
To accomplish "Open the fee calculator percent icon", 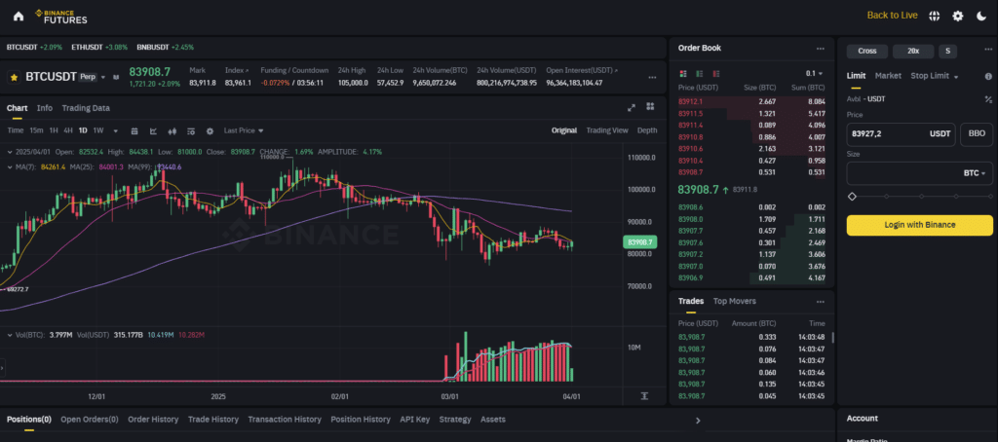I will click(988, 99).
